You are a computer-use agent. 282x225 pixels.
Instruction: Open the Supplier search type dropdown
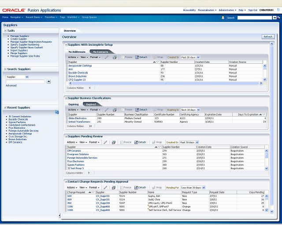click(27, 77)
